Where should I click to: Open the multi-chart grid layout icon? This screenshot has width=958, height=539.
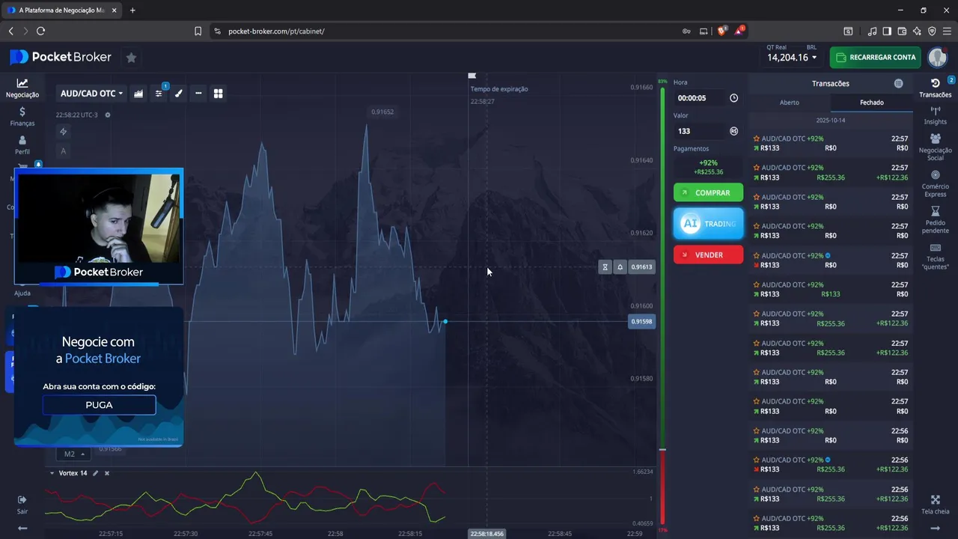[219, 94]
